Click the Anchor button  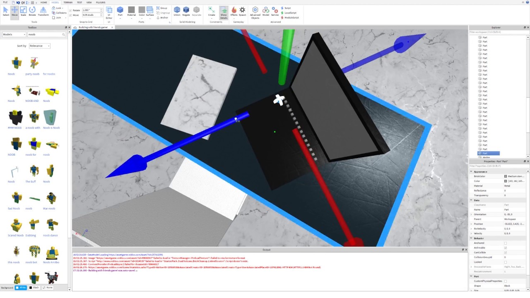(163, 18)
